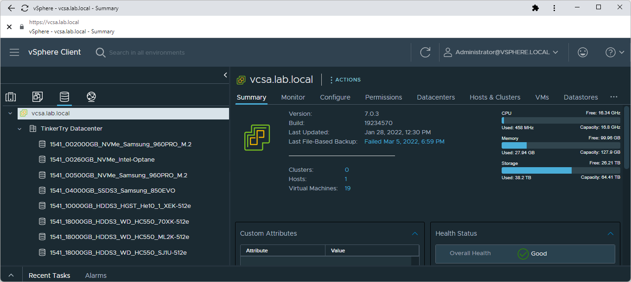The width and height of the screenshot is (631, 282).
Task: Open the Hosts count link
Action: (x=346, y=179)
